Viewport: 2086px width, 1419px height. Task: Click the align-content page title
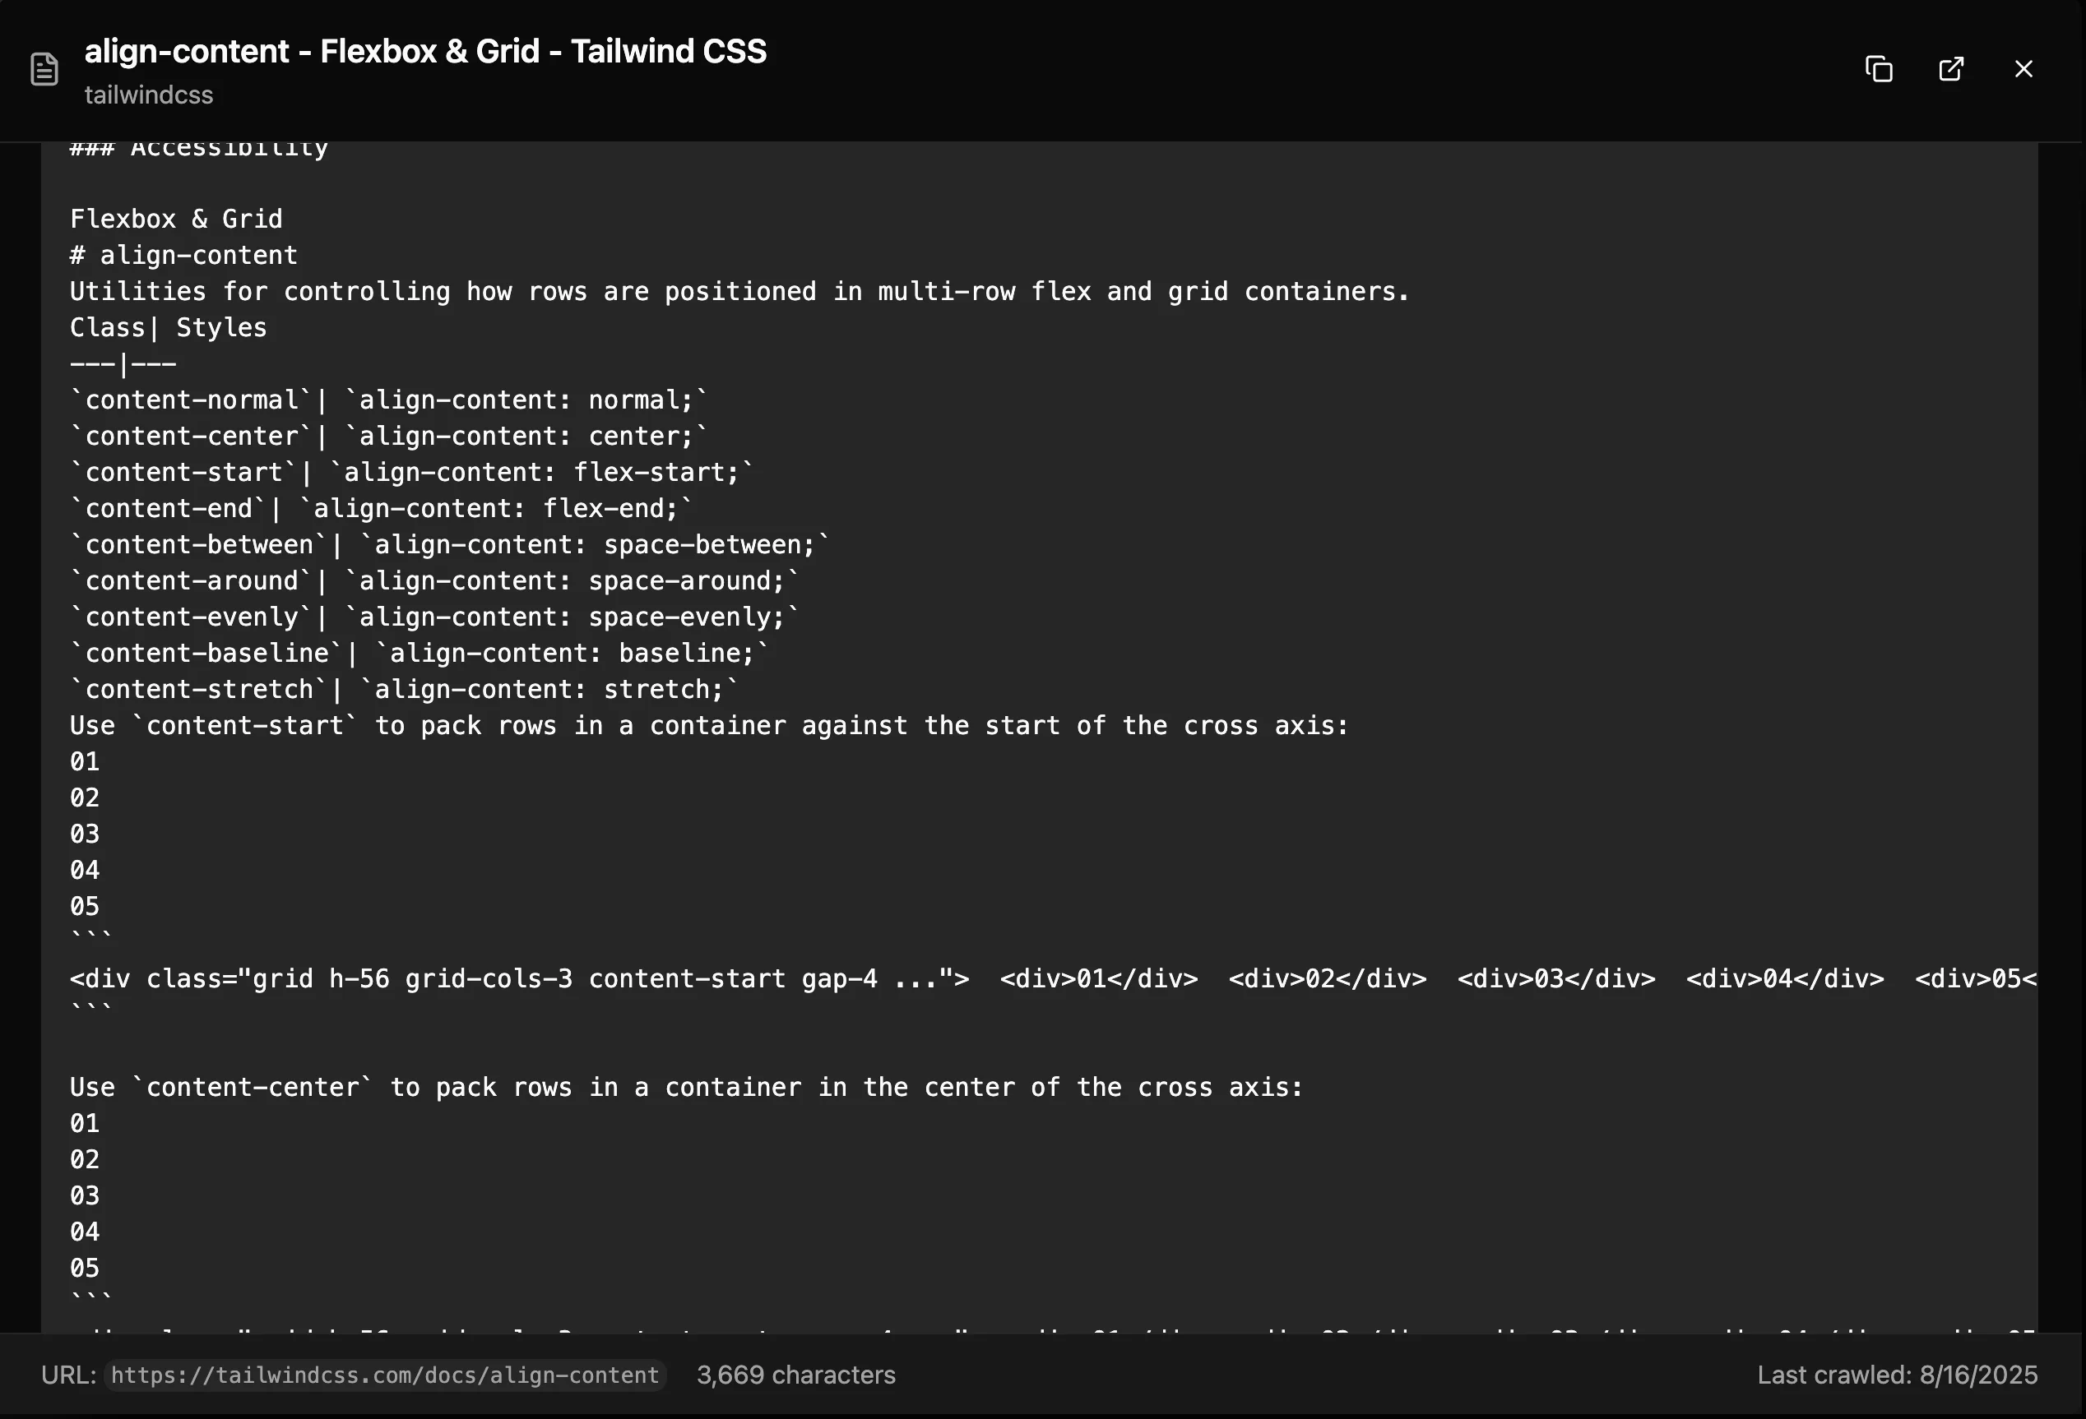425,51
